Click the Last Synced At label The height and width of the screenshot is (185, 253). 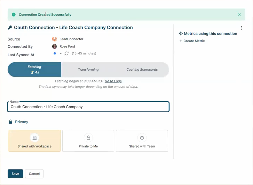21,55
